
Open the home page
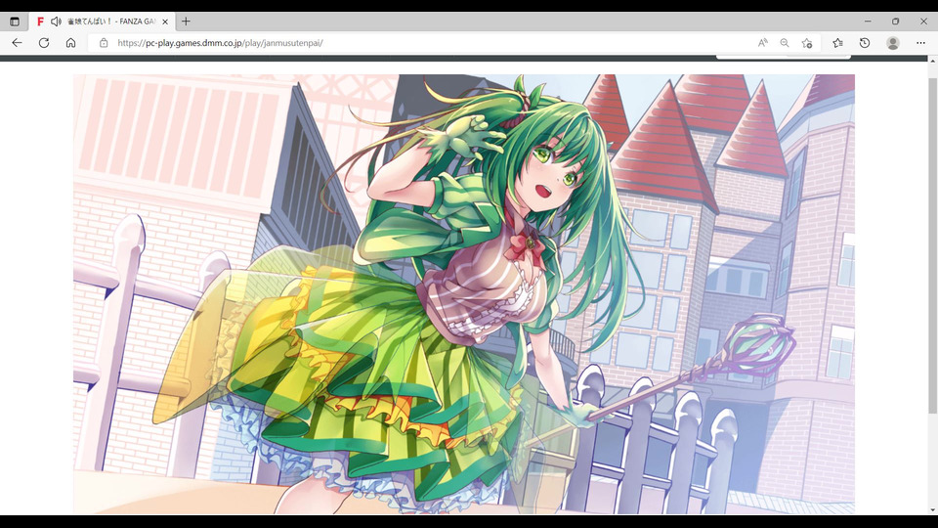tap(70, 43)
